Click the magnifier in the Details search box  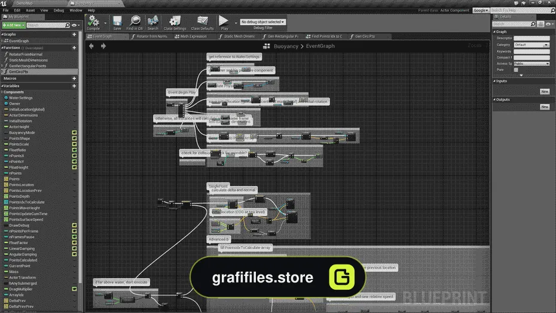point(533,24)
